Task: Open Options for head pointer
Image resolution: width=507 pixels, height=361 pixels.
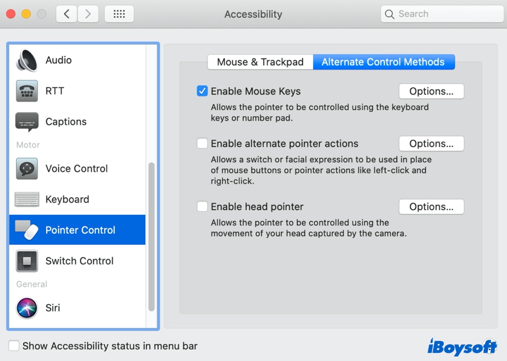Action: click(431, 207)
